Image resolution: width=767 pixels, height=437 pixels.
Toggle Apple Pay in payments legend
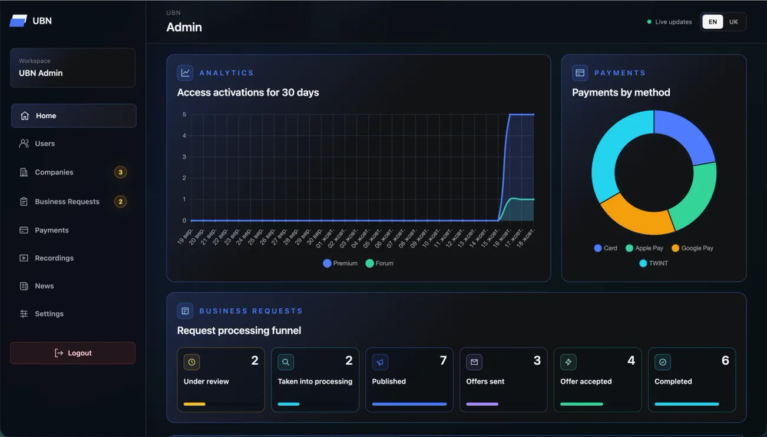coord(644,248)
